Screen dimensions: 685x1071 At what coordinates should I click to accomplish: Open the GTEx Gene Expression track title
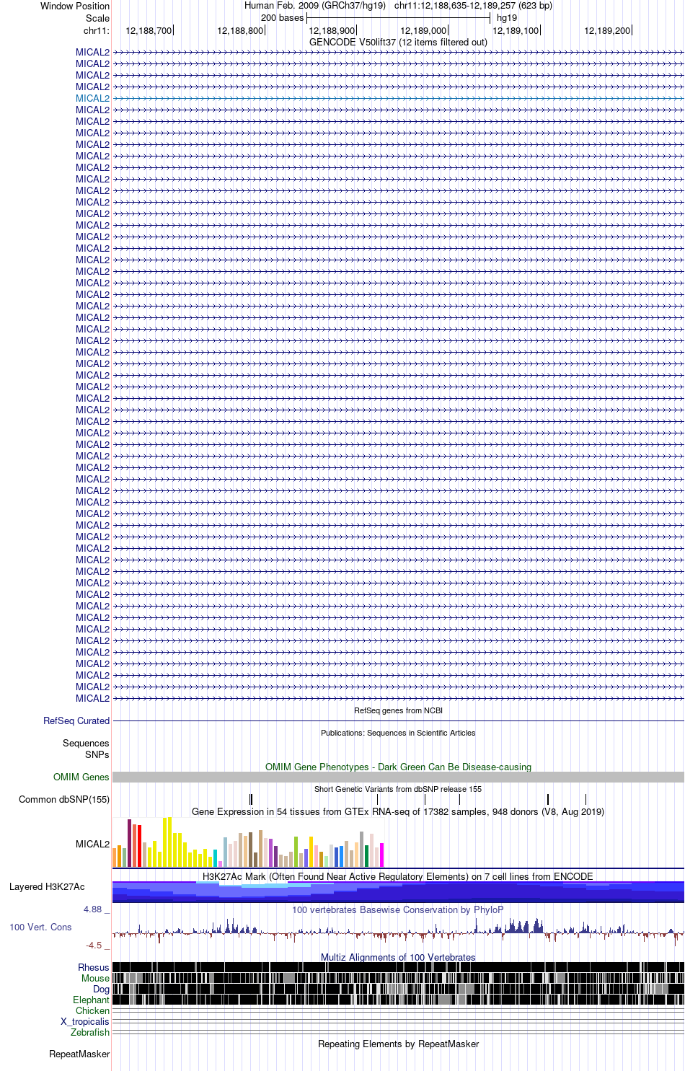point(398,811)
